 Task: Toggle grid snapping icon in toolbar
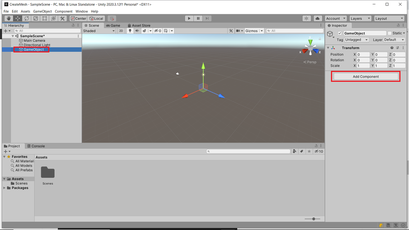click(112, 18)
